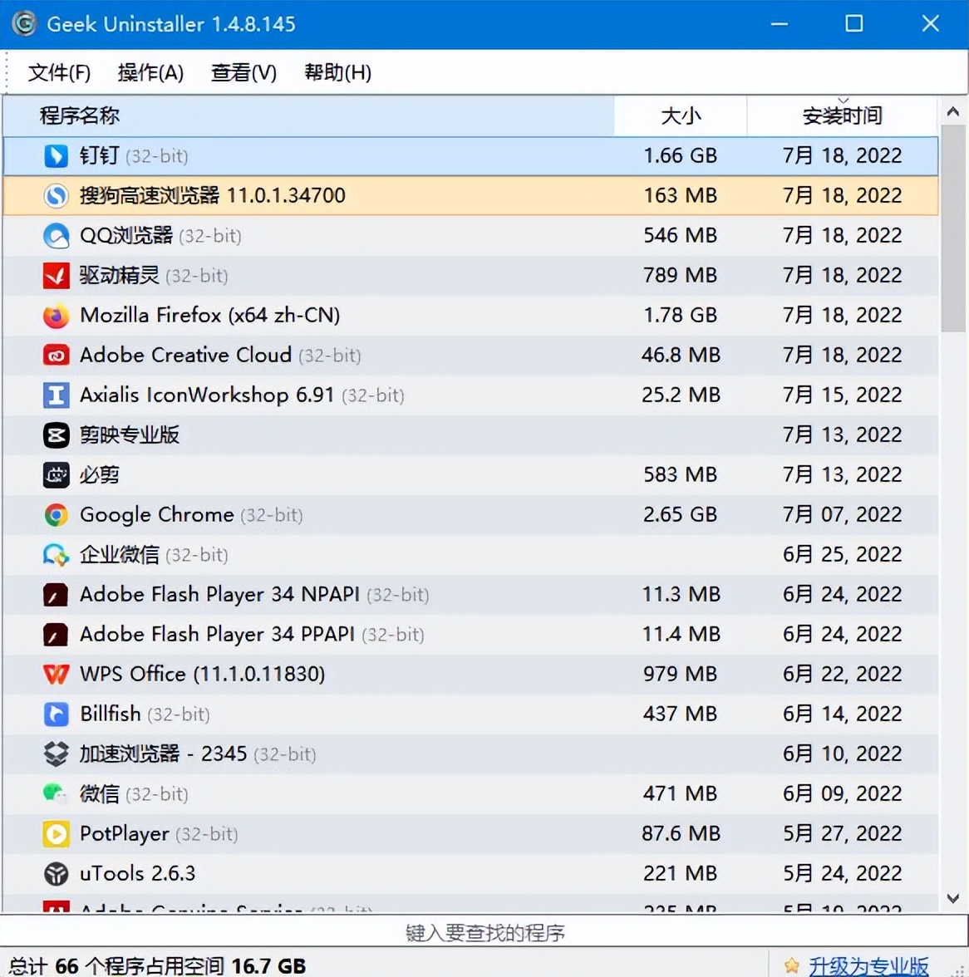Select the 驱动精灵 (32-bit) entry

(154, 276)
